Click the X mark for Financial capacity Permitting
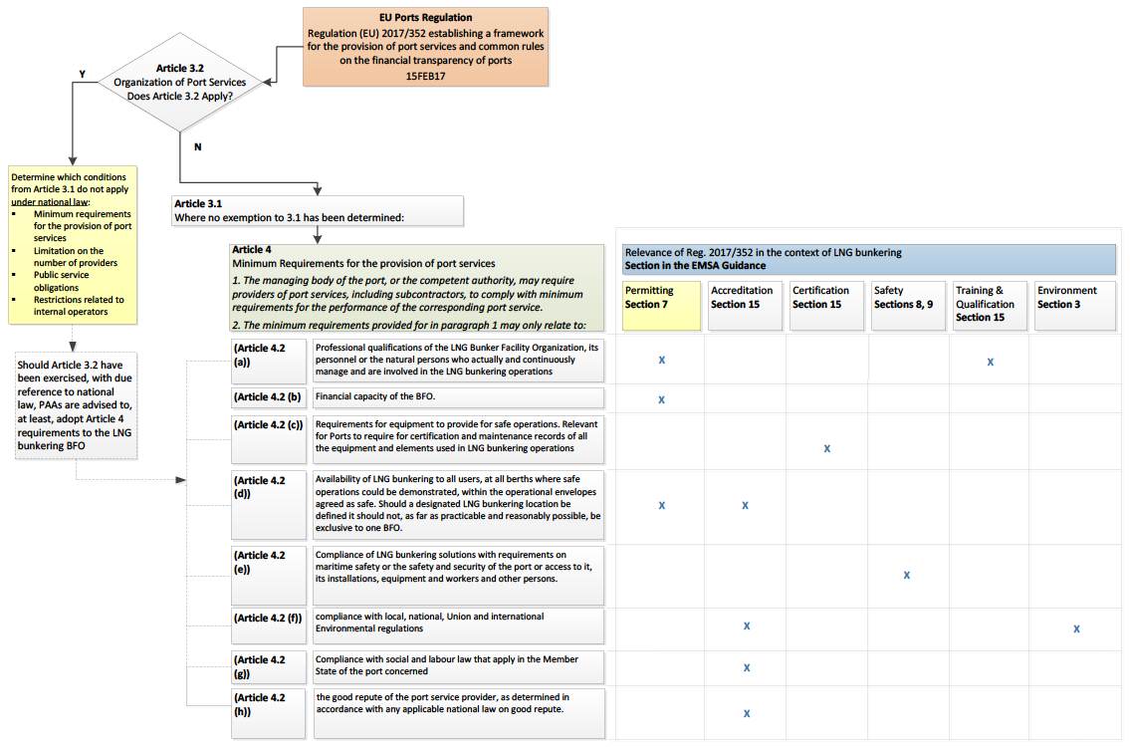The width and height of the screenshot is (1130, 747). (x=662, y=399)
